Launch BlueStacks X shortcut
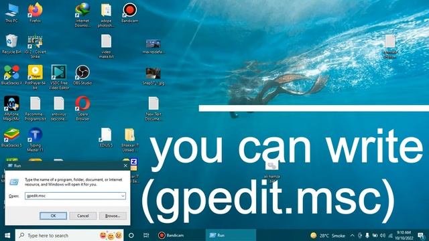 tap(11, 75)
